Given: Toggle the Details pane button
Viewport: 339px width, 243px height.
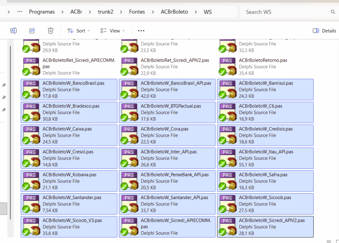Looking at the screenshot, I should click(x=324, y=31).
